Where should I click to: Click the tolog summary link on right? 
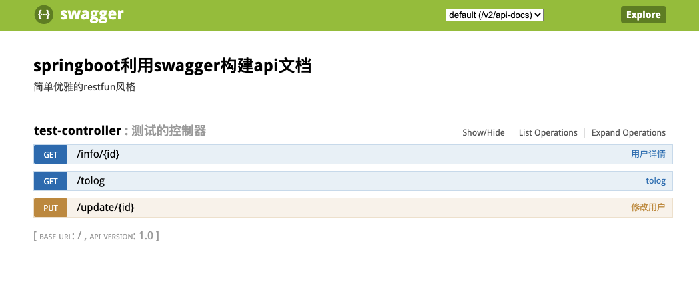click(x=655, y=181)
